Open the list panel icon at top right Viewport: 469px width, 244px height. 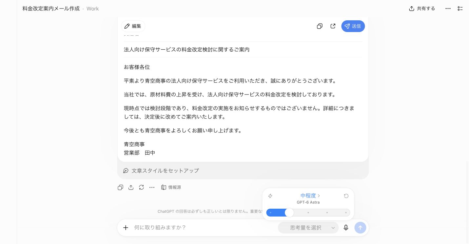460,9
